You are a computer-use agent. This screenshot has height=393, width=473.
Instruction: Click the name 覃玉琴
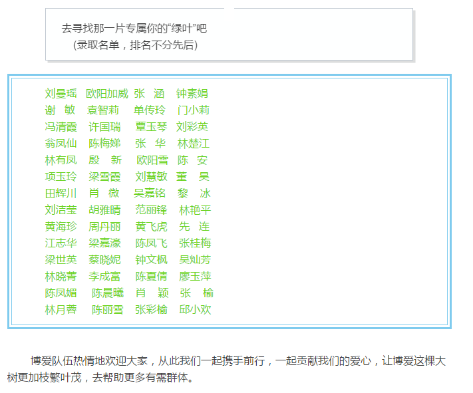tap(151, 126)
